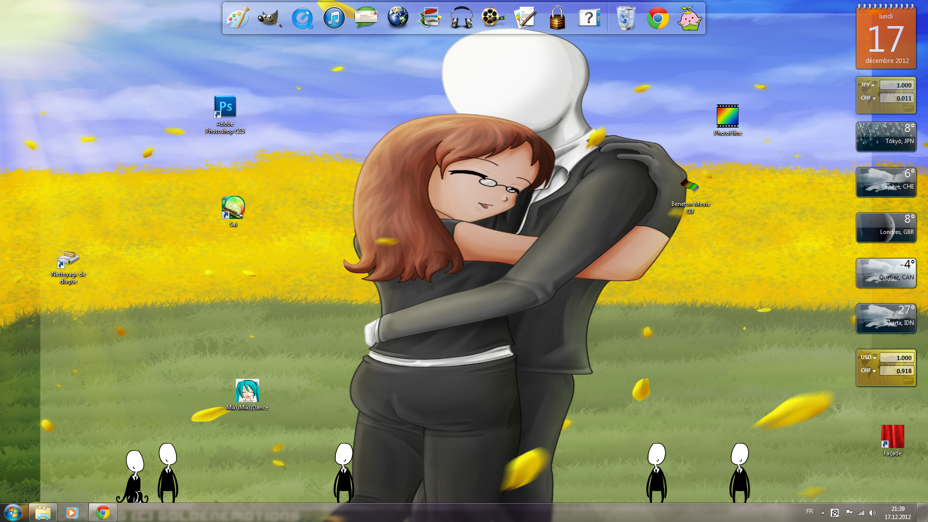Select the Sai desktop shortcut

pyautogui.click(x=233, y=212)
